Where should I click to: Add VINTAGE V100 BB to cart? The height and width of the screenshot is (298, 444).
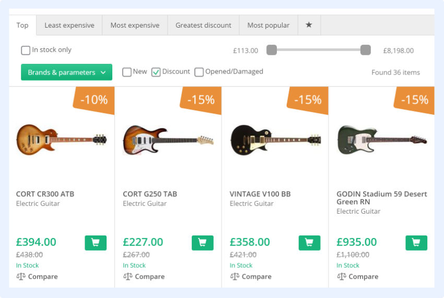pos(309,242)
